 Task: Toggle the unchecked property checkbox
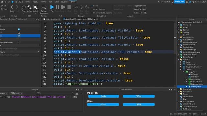19,33
